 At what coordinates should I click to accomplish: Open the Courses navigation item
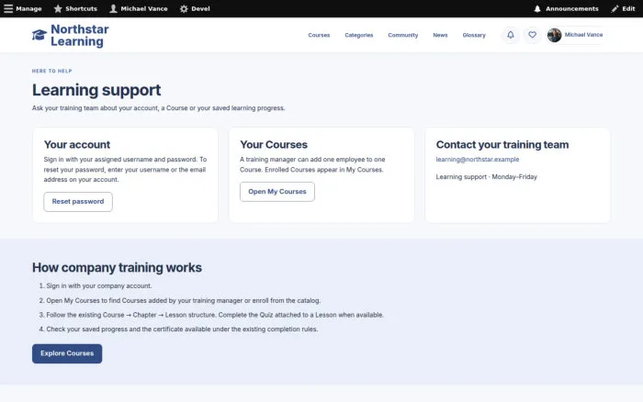(x=319, y=35)
